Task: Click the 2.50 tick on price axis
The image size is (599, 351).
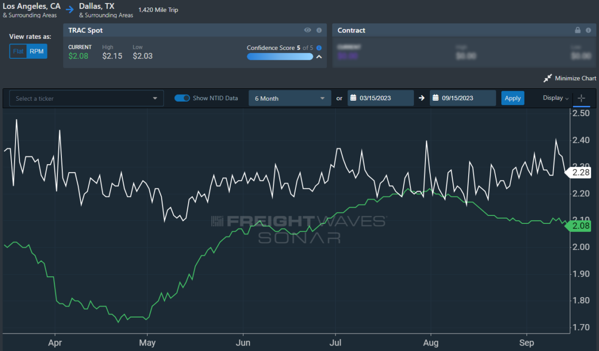Action: 580,114
